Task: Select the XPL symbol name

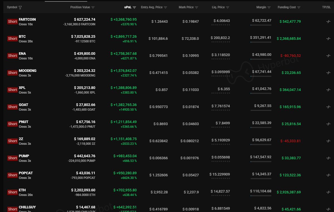Action: pos(22,88)
